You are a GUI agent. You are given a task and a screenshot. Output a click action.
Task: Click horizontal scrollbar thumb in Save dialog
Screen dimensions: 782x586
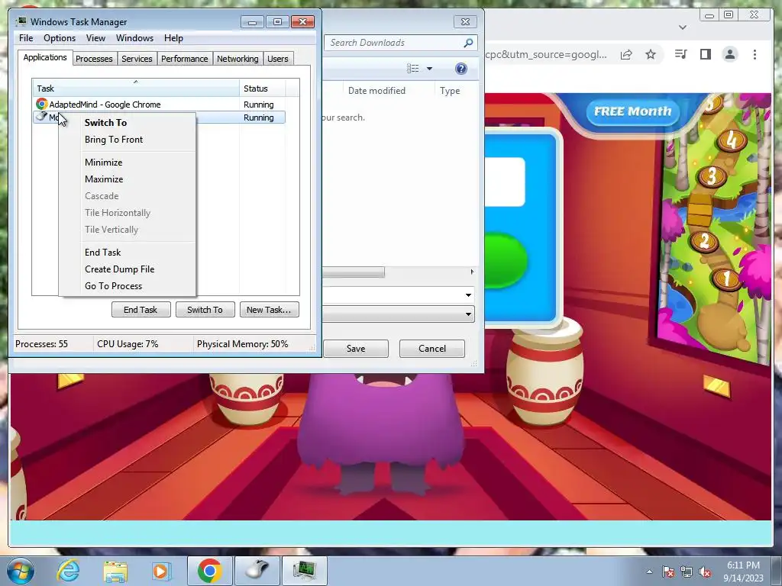(353, 272)
